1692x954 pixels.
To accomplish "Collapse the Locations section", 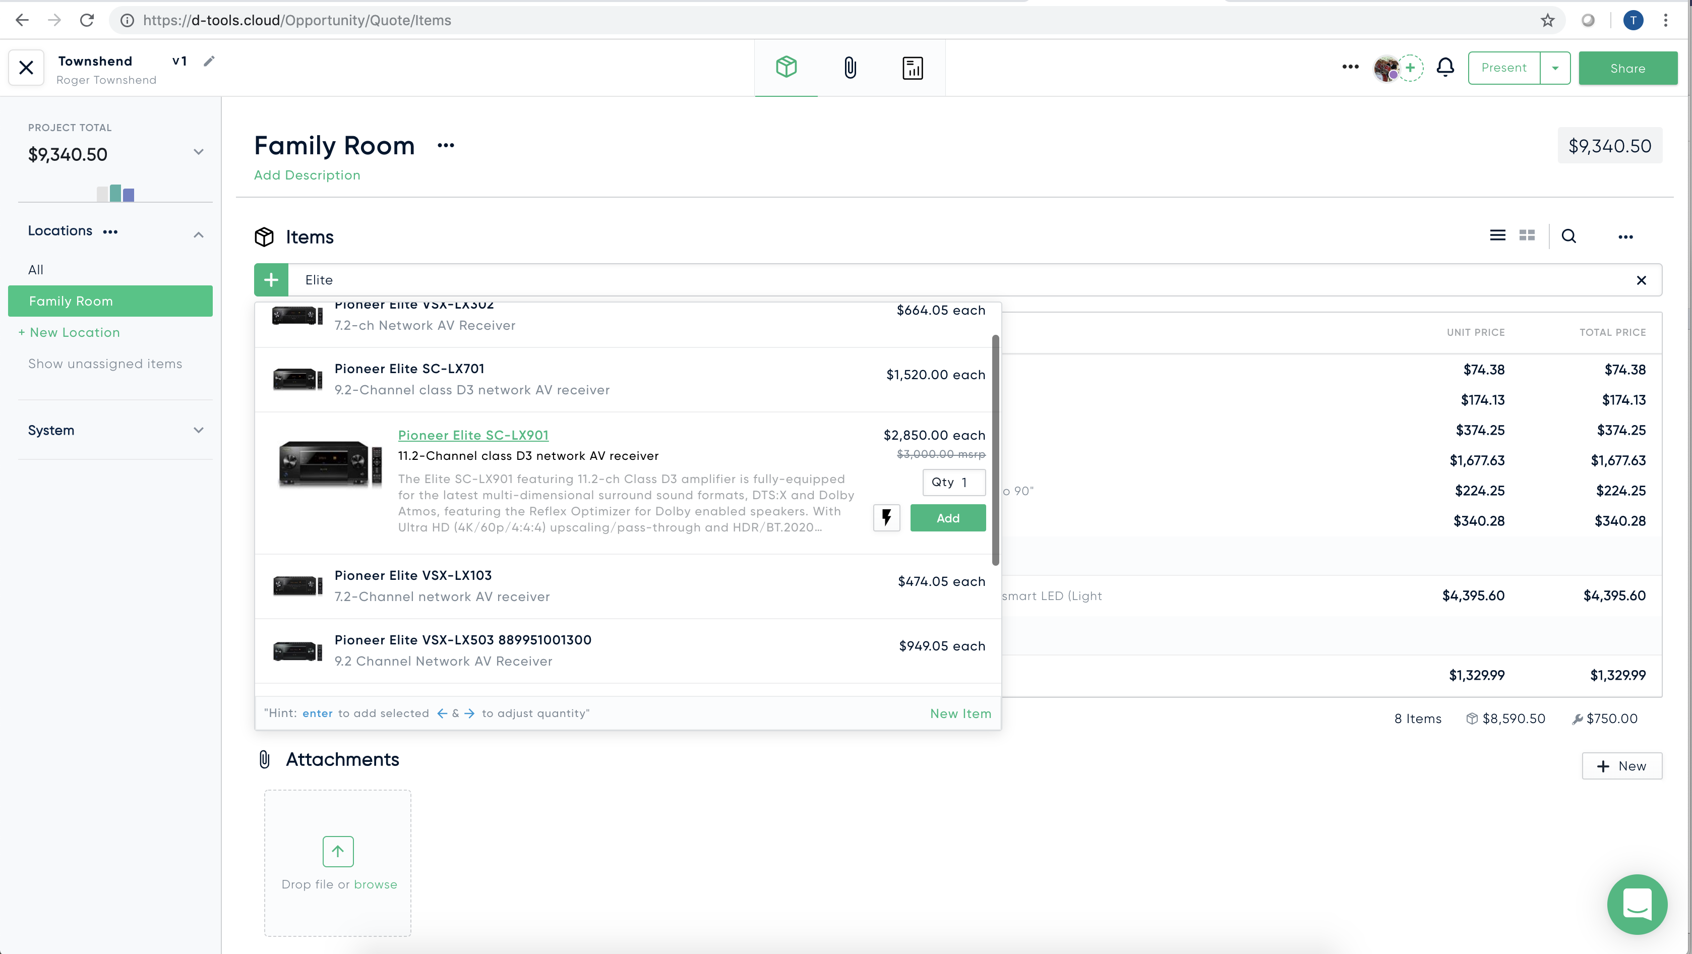I will click(198, 234).
